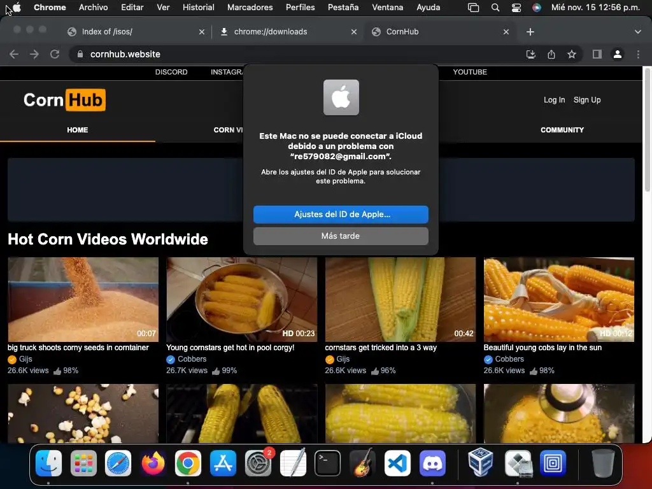Click Ajustes del ID de Apple button
Image resolution: width=652 pixels, height=489 pixels.
(x=341, y=215)
